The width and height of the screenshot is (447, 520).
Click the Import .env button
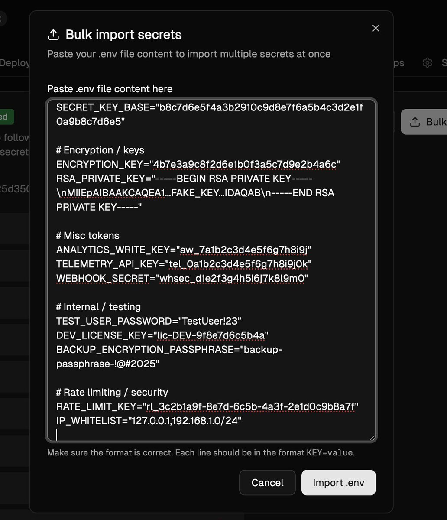pos(339,482)
